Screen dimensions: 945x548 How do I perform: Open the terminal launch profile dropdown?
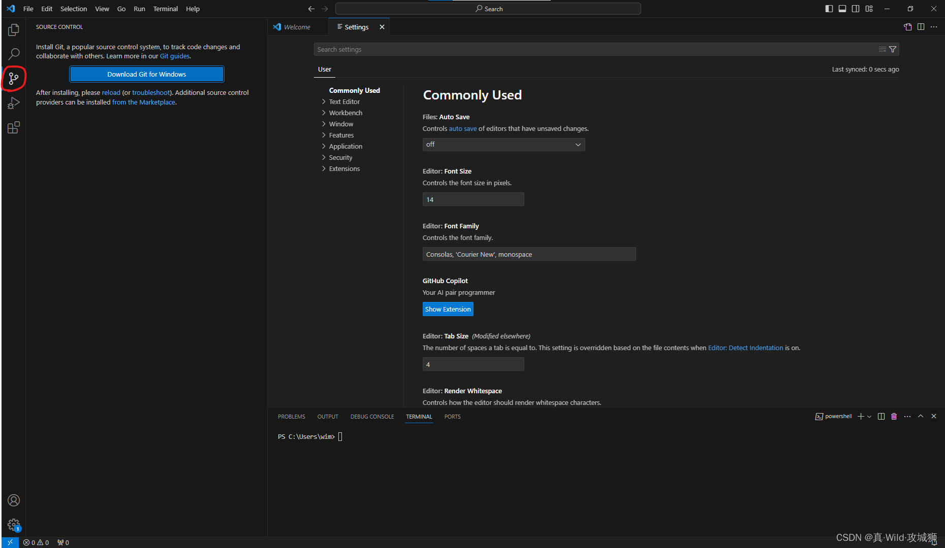(x=869, y=416)
